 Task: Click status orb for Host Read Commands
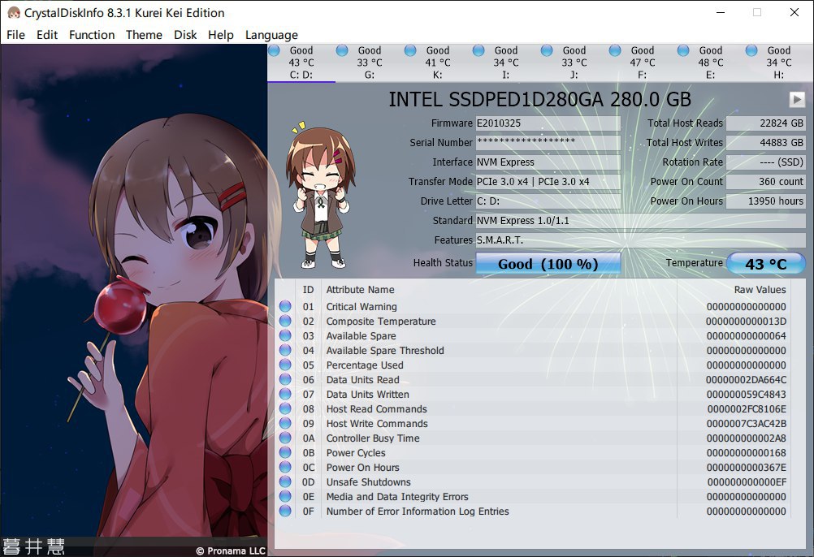coord(285,408)
